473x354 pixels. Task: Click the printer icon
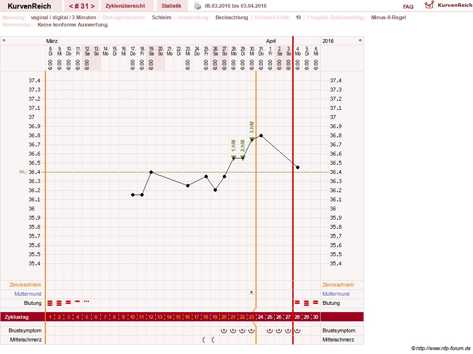tap(198, 6)
